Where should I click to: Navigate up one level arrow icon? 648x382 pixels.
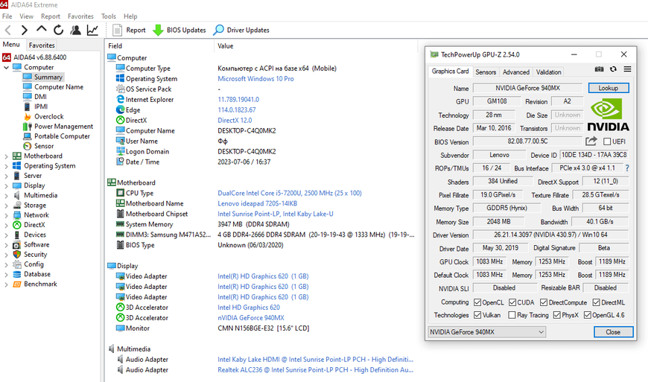[x=41, y=29]
